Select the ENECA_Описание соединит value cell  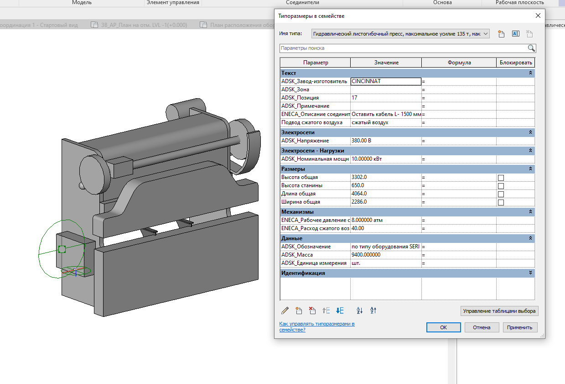pyautogui.click(x=386, y=114)
